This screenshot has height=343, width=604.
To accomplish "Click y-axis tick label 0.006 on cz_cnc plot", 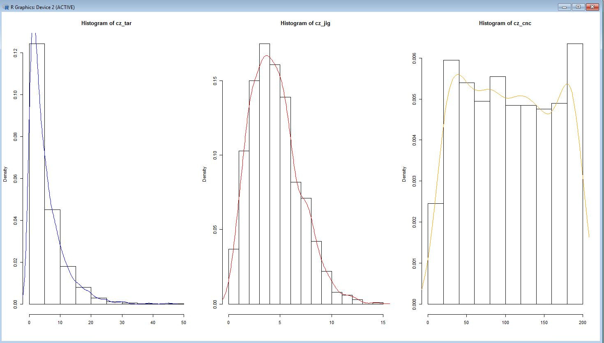I will click(414, 59).
